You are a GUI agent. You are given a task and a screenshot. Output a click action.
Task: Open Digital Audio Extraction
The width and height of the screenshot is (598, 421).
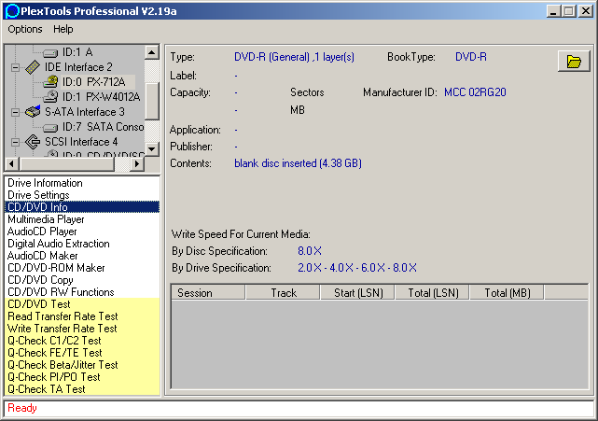point(82,244)
